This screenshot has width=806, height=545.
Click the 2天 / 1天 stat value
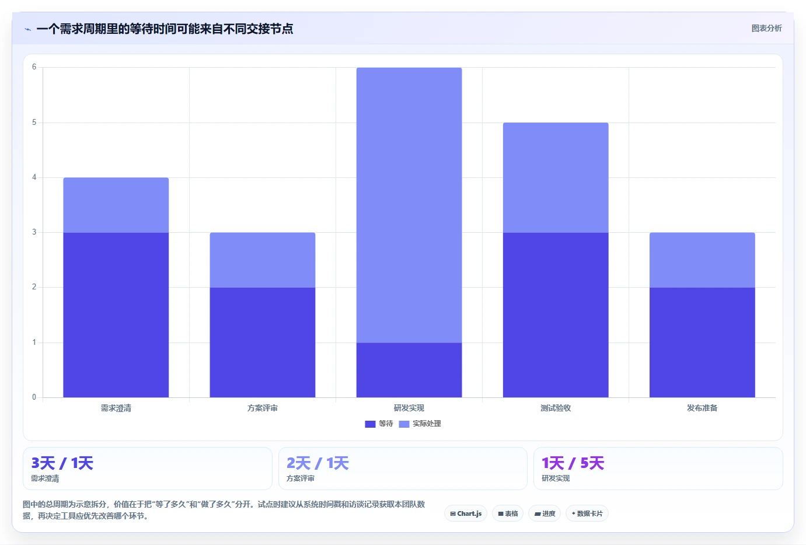[317, 463]
